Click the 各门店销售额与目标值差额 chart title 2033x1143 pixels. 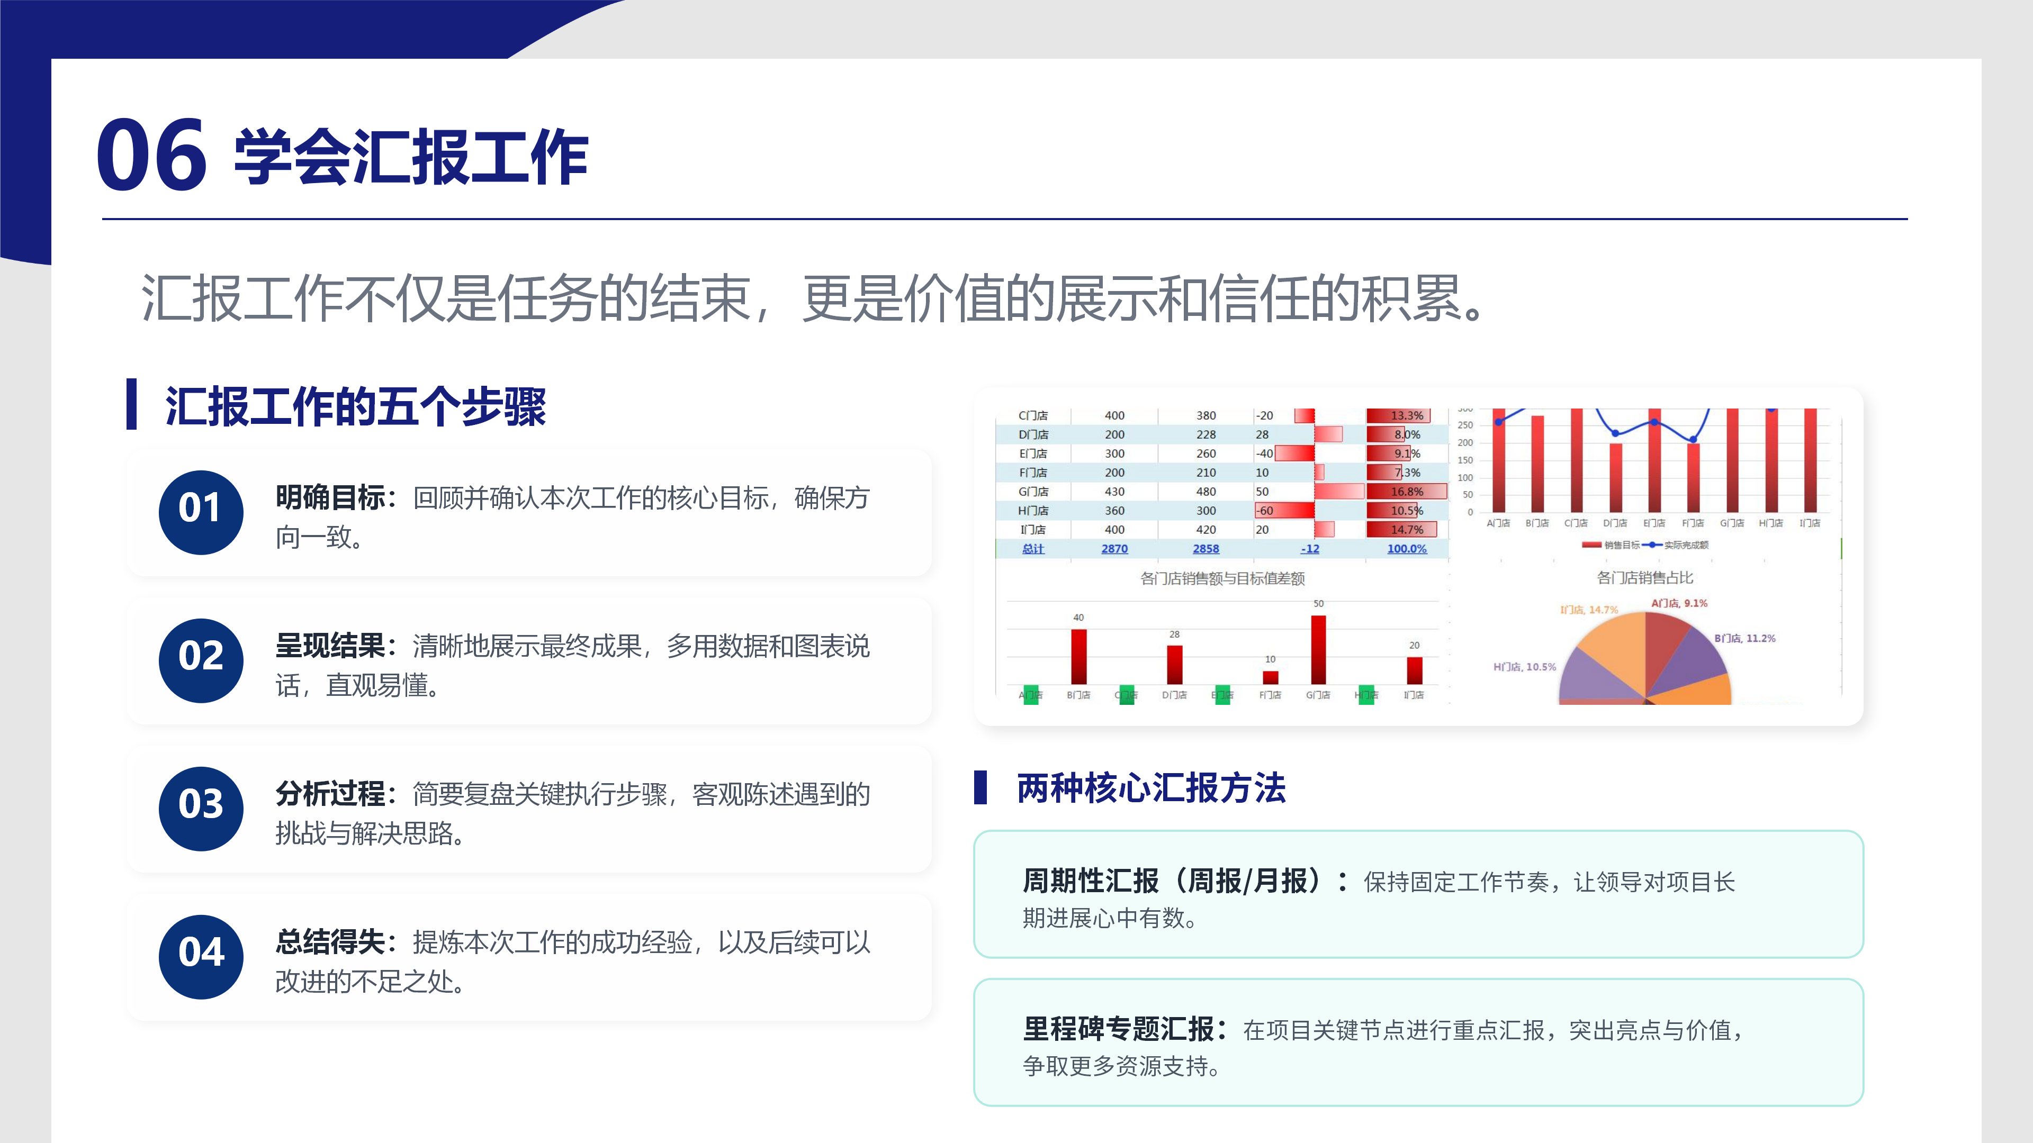(x=1222, y=578)
